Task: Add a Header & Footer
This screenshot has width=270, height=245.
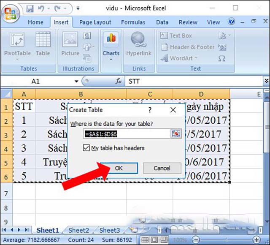Action: point(188,47)
